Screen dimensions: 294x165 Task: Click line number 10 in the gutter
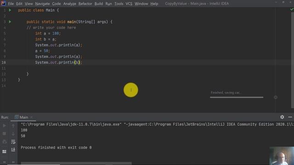click(4, 62)
